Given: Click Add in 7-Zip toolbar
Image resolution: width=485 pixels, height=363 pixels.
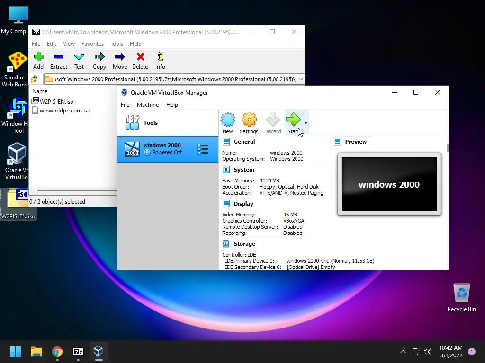Looking at the screenshot, I should (x=38, y=60).
